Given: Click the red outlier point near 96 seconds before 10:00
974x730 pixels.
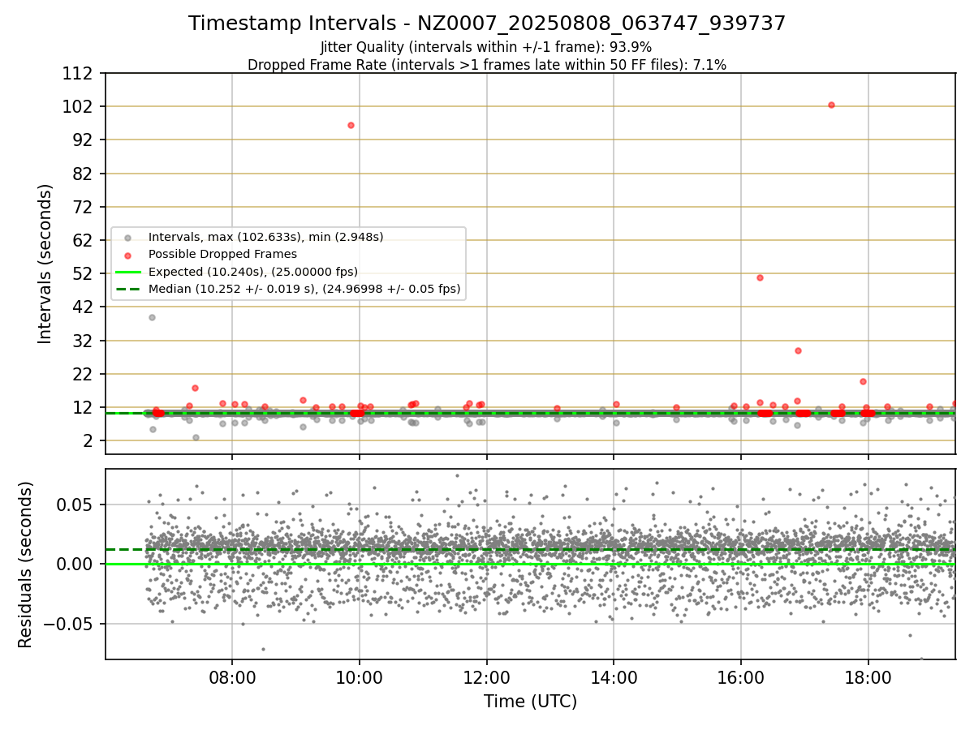Looking at the screenshot, I should click(x=351, y=125).
